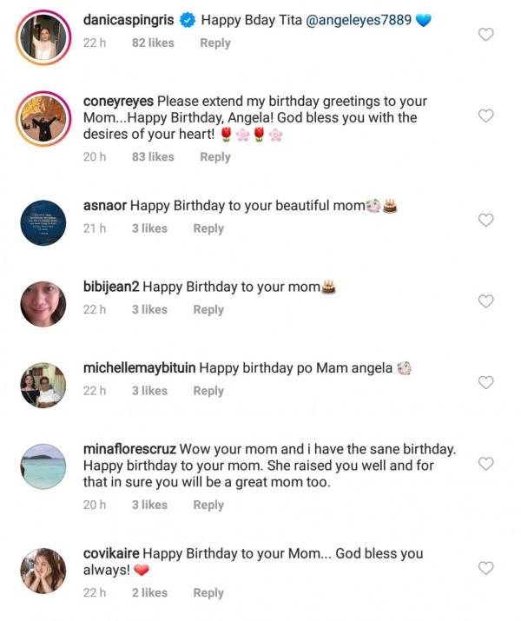Open asnaor's profile photo
The height and width of the screenshot is (621, 521).
pos(43,223)
